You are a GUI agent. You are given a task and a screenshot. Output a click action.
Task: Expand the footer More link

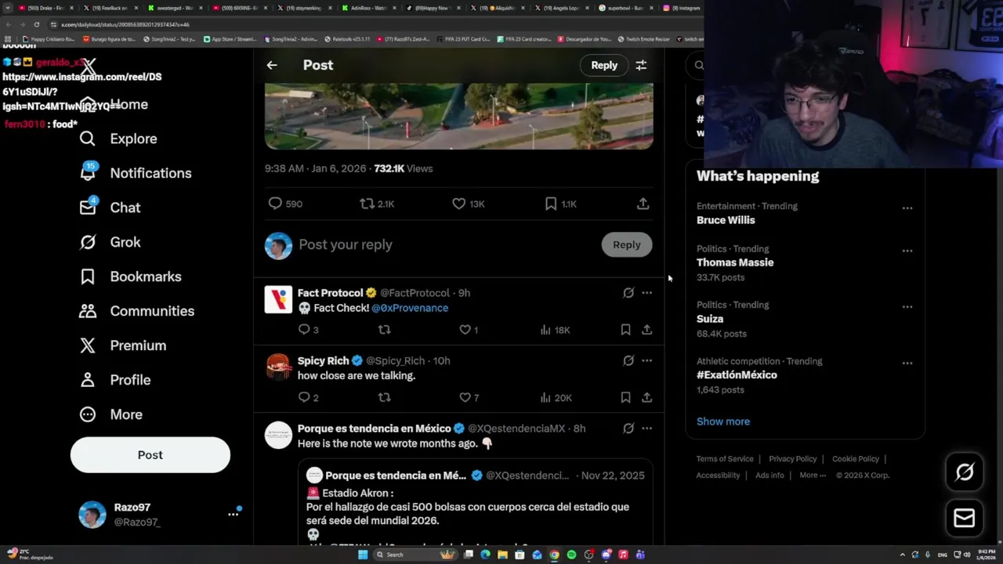coord(812,475)
